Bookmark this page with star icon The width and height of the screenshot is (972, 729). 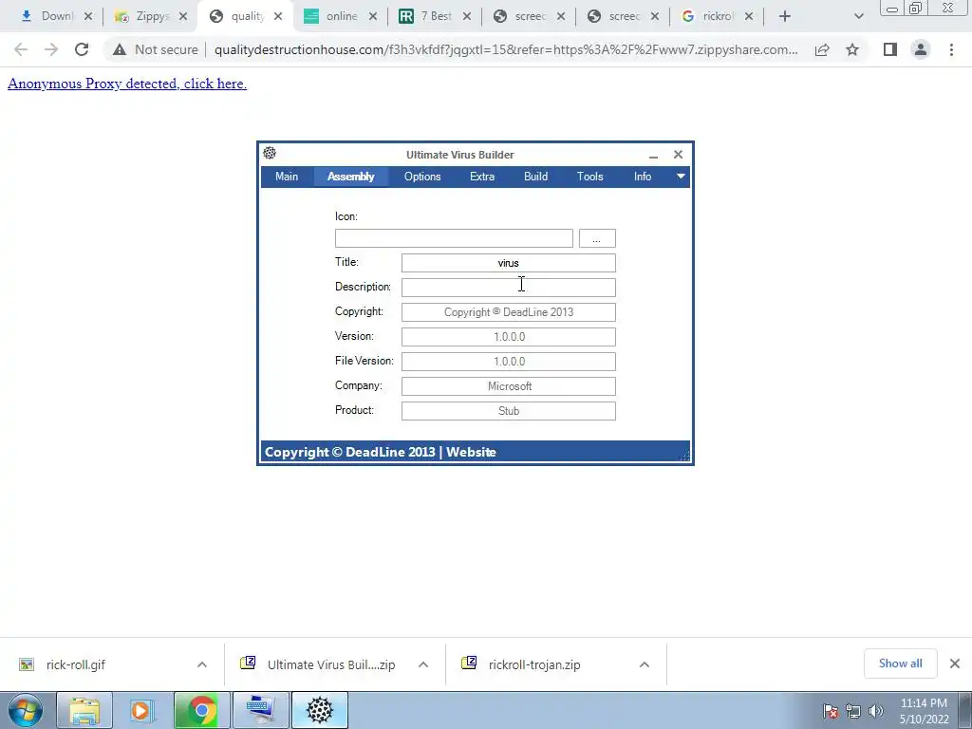tap(852, 49)
